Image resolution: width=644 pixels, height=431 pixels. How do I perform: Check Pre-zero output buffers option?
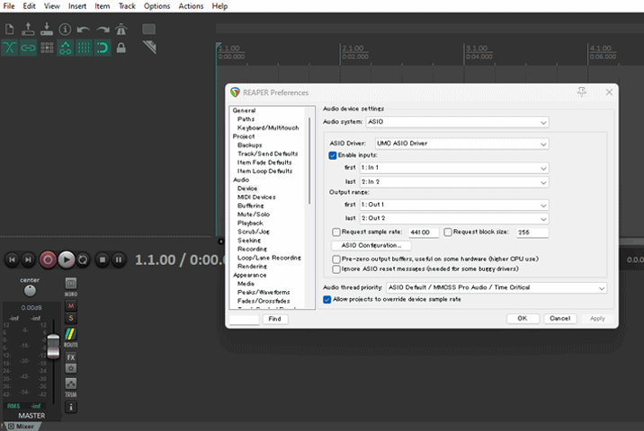tap(336, 259)
